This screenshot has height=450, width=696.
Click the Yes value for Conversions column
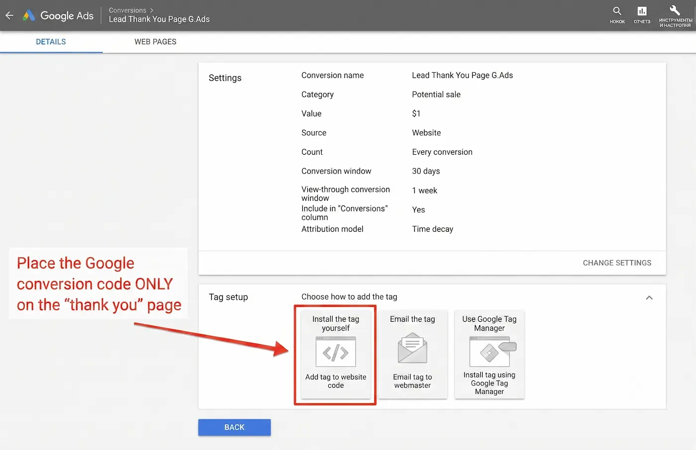point(418,210)
